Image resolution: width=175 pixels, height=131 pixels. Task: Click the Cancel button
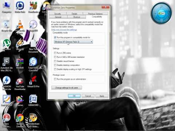(88, 96)
